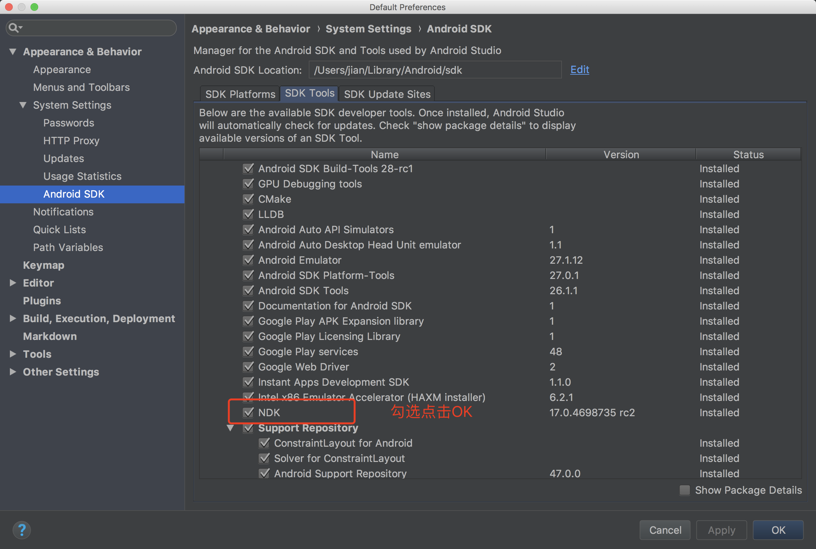Click the Android SDK Location field
Image resolution: width=816 pixels, height=549 pixels.
click(x=435, y=70)
